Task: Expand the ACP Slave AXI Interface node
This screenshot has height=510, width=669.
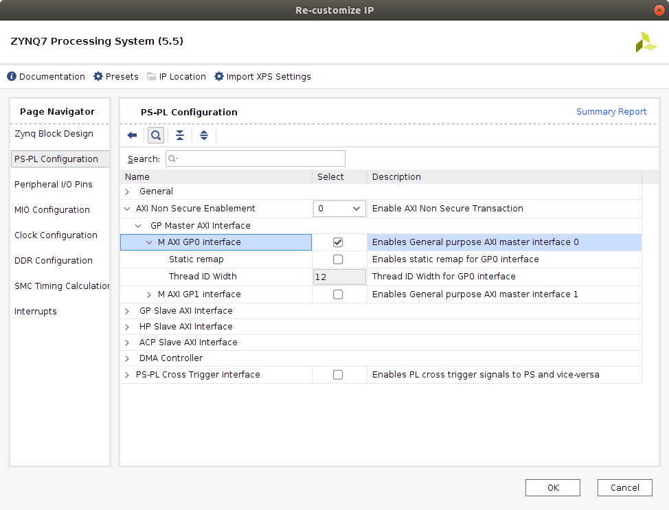Action: (x=127, y=343)
